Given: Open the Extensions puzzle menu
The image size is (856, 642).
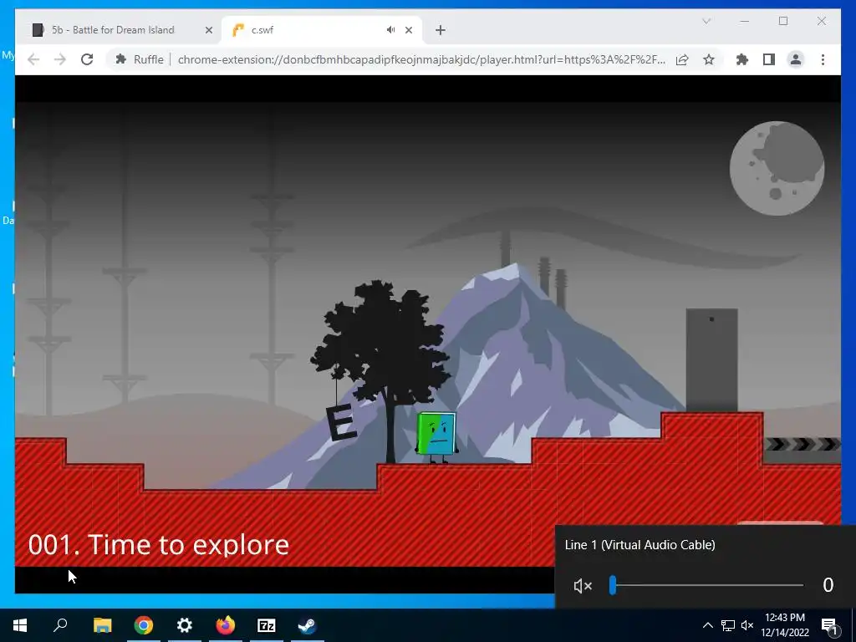Looking at the screenshot, I should [742, 59].
